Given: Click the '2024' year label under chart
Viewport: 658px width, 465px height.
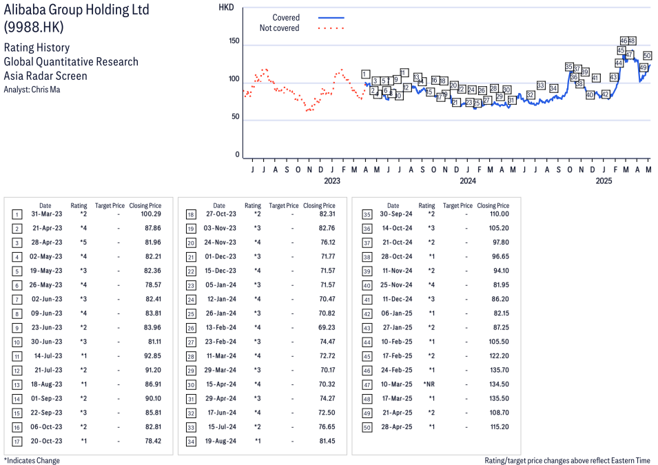Looking at the screenshot, I should pyautogui.click(x=468, y=181).
